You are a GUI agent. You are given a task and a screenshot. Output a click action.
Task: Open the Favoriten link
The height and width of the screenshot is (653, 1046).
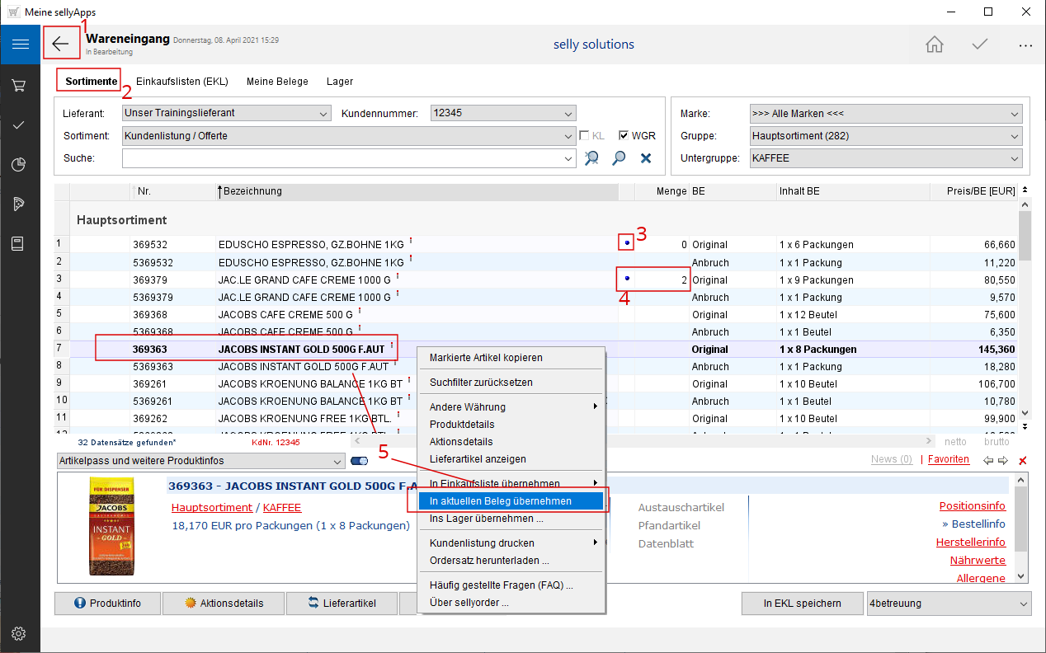949,459
